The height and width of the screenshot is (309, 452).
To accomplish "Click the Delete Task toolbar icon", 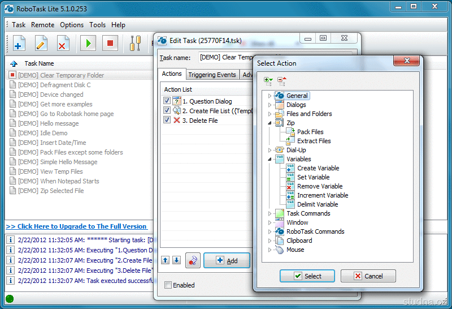I will 63,44.
